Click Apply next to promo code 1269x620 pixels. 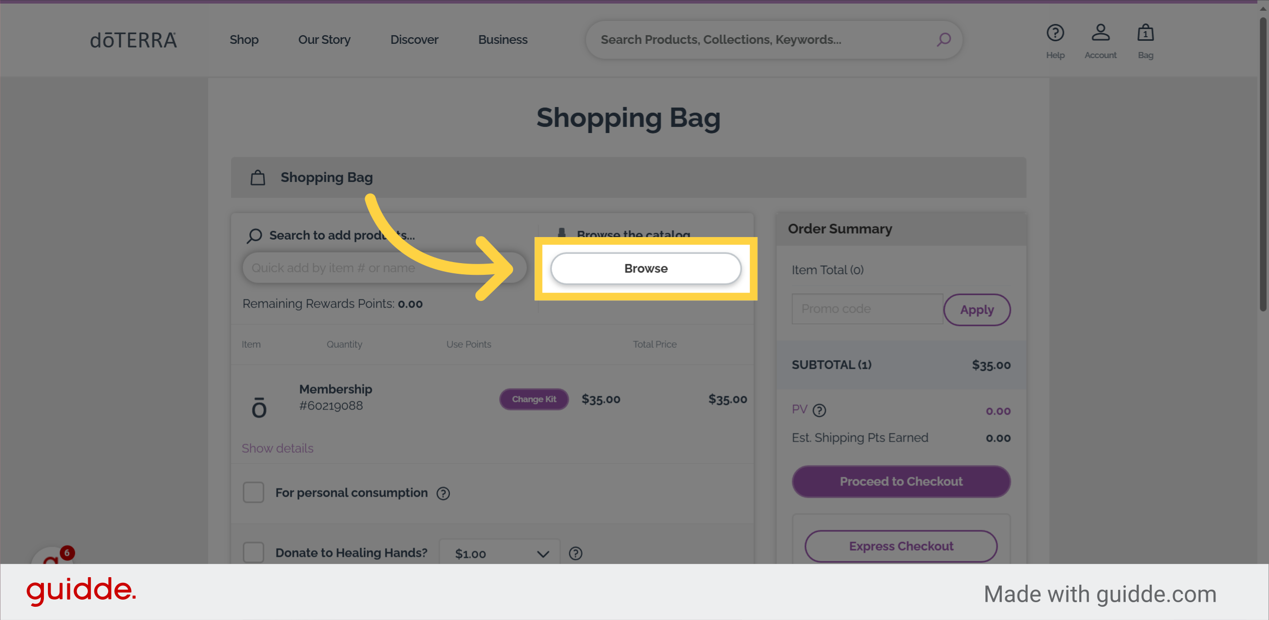point(977,309)
